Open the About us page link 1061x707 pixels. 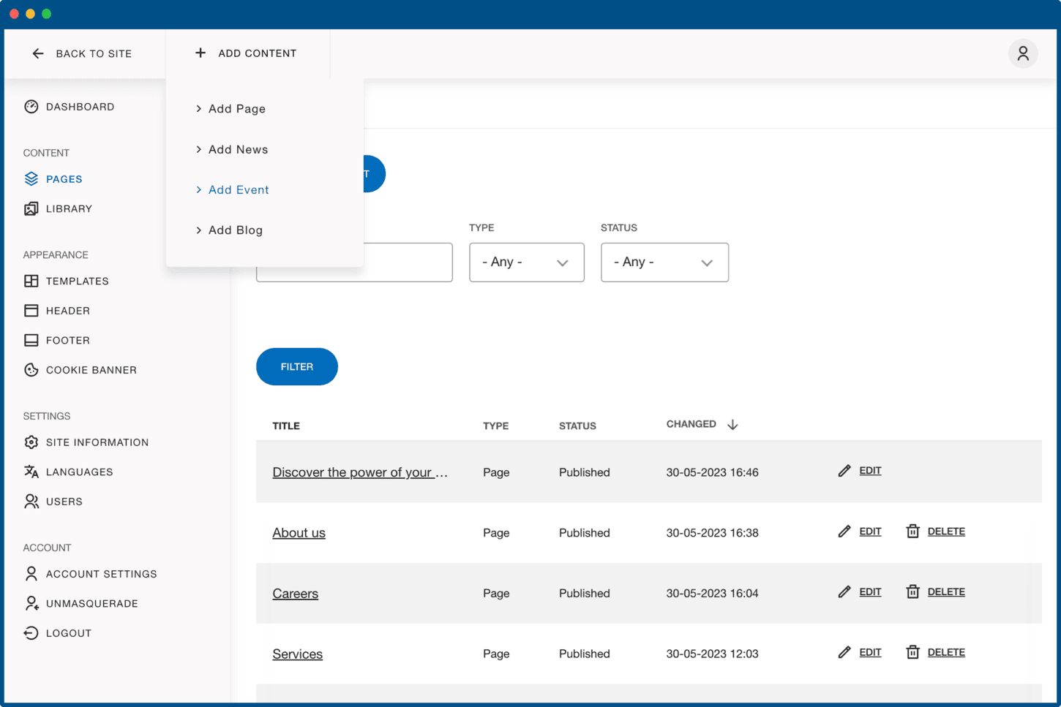[299, 533]
